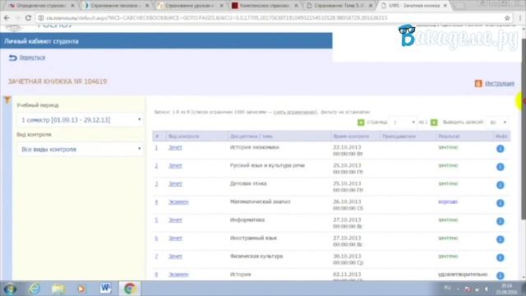The image size is (526, 296).
Task: Click row number 4 link
Action: (156, 201)
